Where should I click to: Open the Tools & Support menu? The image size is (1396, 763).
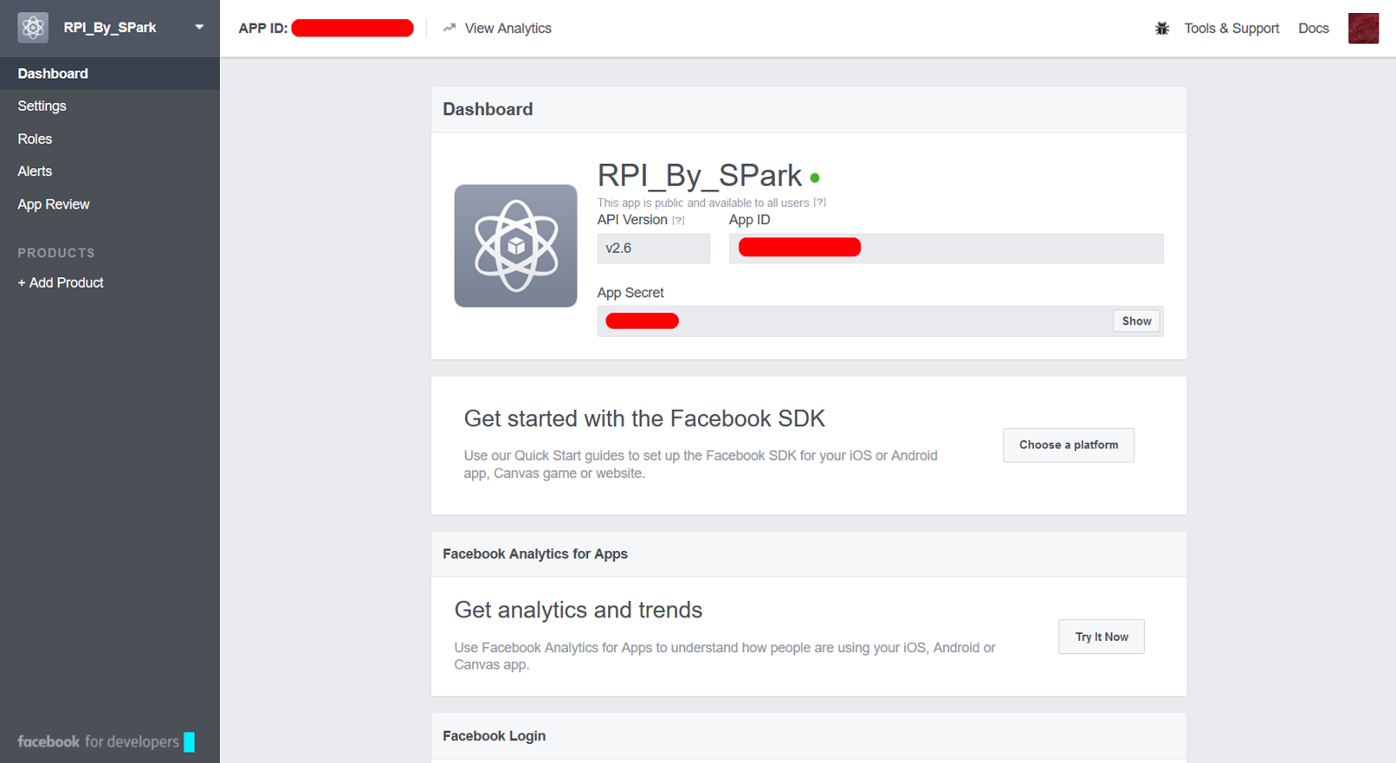pos(1231,28)
